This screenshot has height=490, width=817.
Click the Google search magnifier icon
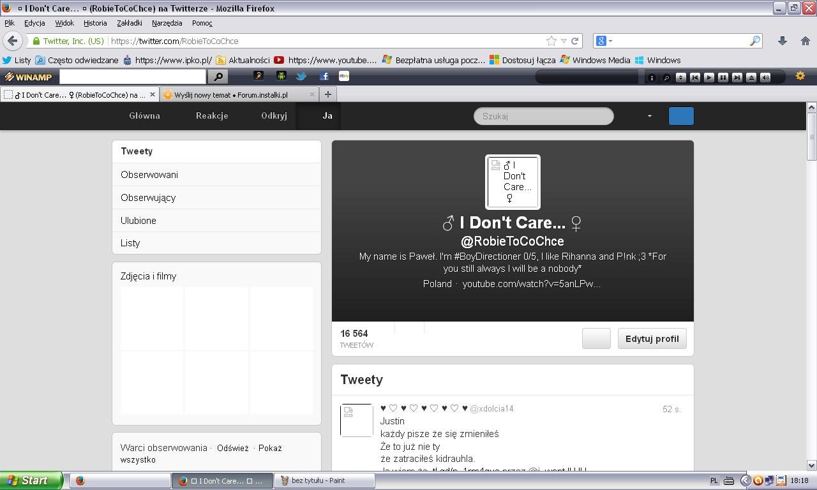tap(755, 41)
